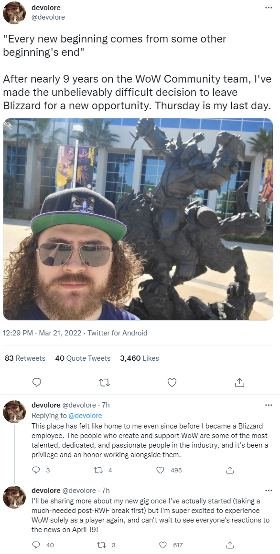Open more options on first reply
This screenshot has width=280, height=554.
pyautogui.click(x=269, y=405)
